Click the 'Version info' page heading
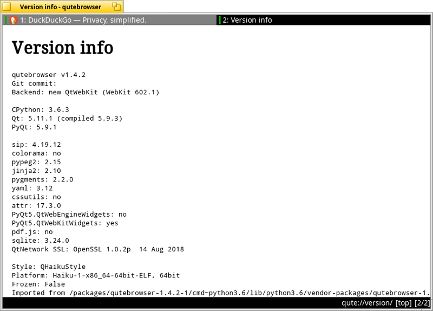433x311 pixels. coord(62,48)
